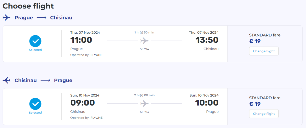Click the € 19 price on outbound flight
The image size is (306, 128).
pyautogui.click(x=255, y=41)
